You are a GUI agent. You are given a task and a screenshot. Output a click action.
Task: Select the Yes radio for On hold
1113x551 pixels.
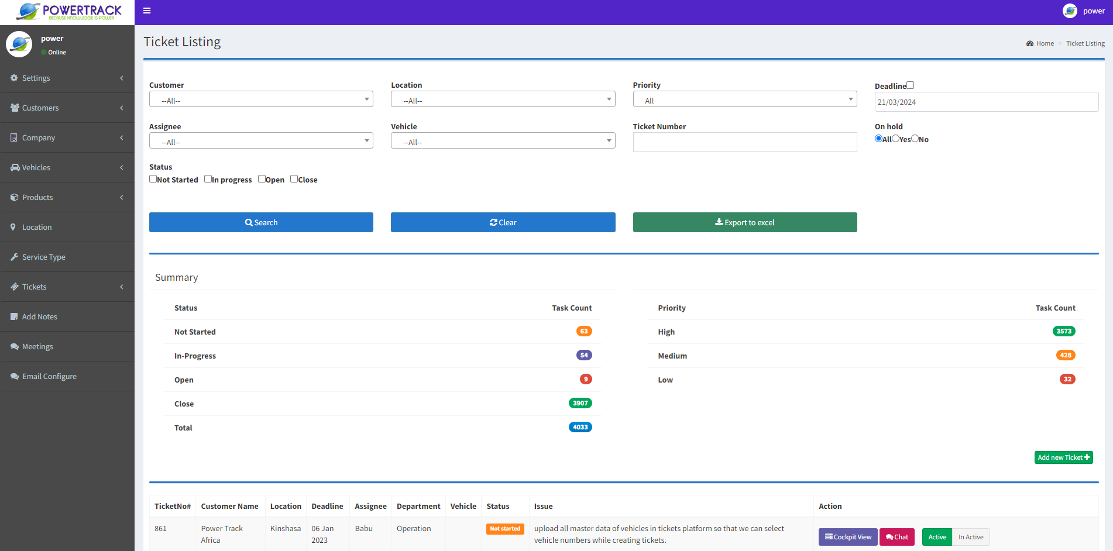895,139
